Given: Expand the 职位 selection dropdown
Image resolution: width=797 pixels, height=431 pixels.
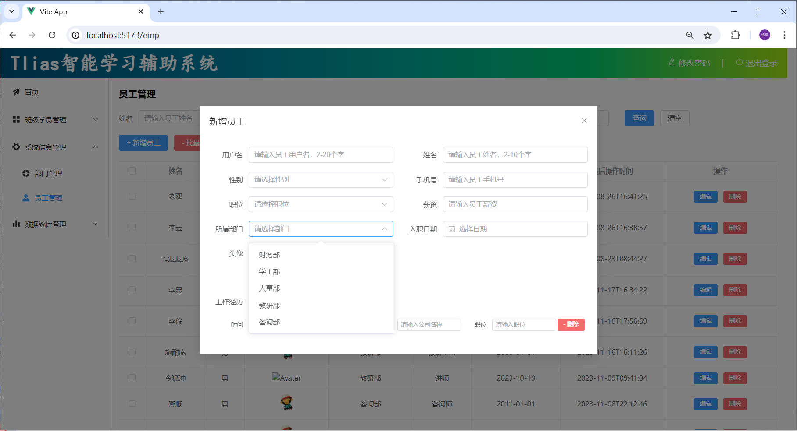Looking at the screenshot, I should (x=321, y=204).
